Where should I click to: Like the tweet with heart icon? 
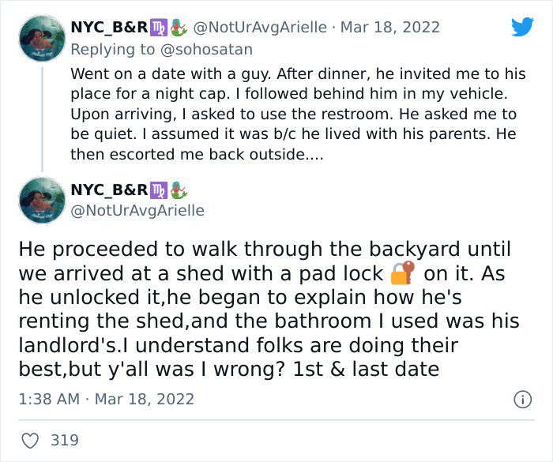(x=29, y=440)
